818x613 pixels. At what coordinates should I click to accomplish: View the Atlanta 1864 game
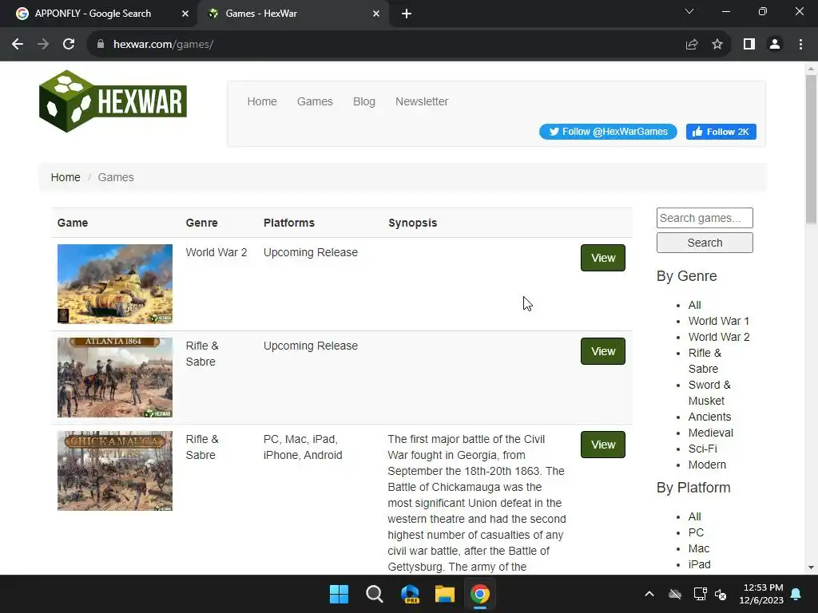[x=602, y=351]
